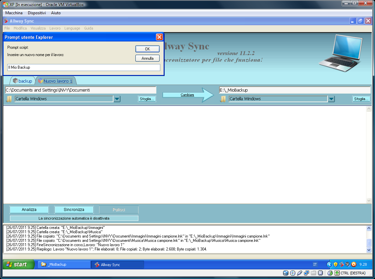Screen dimensions: 375x279
Task: Click OK in Prompt utente Explorer dialog
Action: click(147, 49)
